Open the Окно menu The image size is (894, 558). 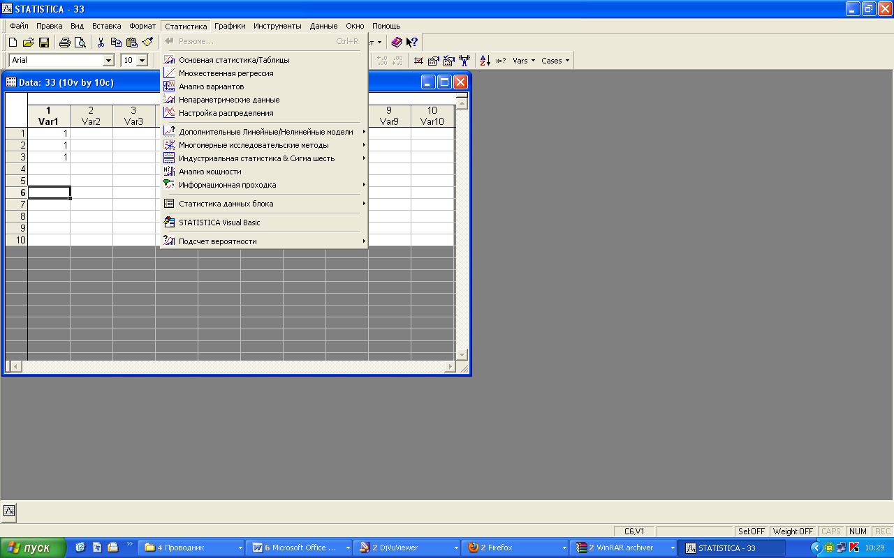point(355,26)
